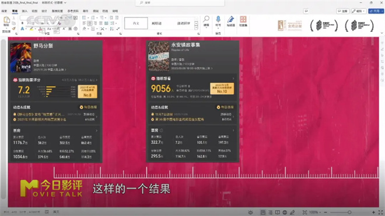Open the Insert tab
This screenshot has height=216, width=385.
24,11
